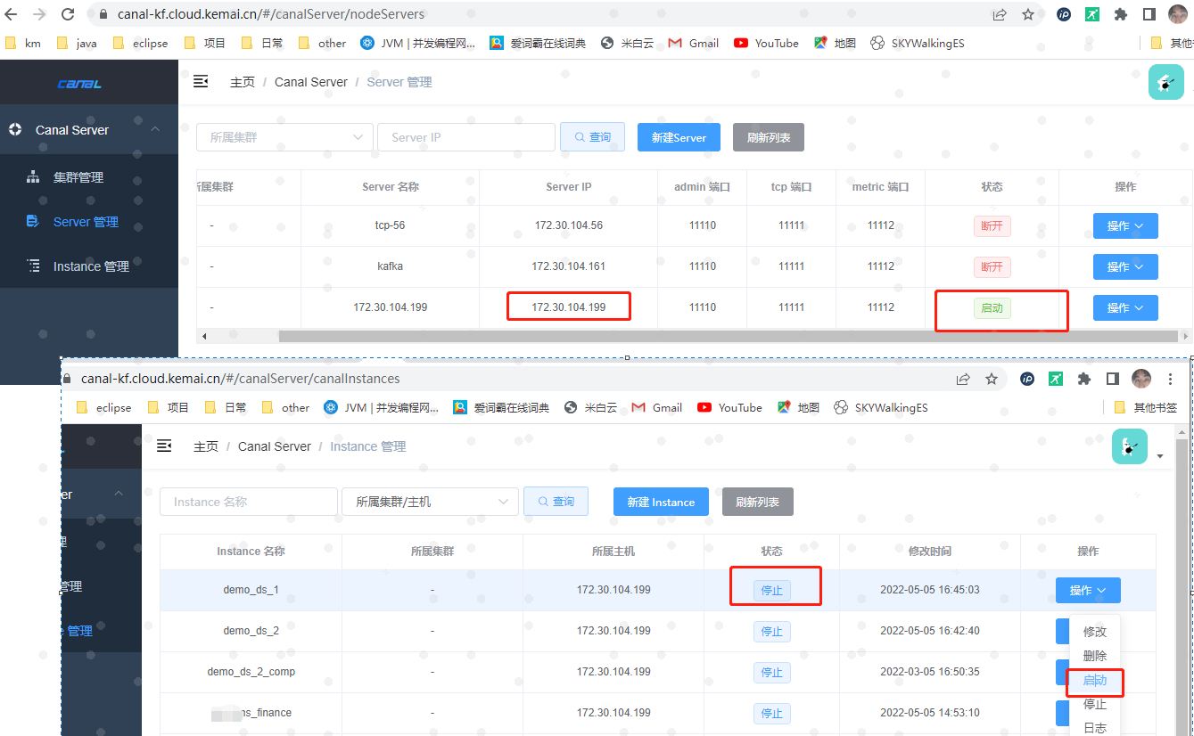Click the teal avatar icon top right

click(x=1165, y=81)
